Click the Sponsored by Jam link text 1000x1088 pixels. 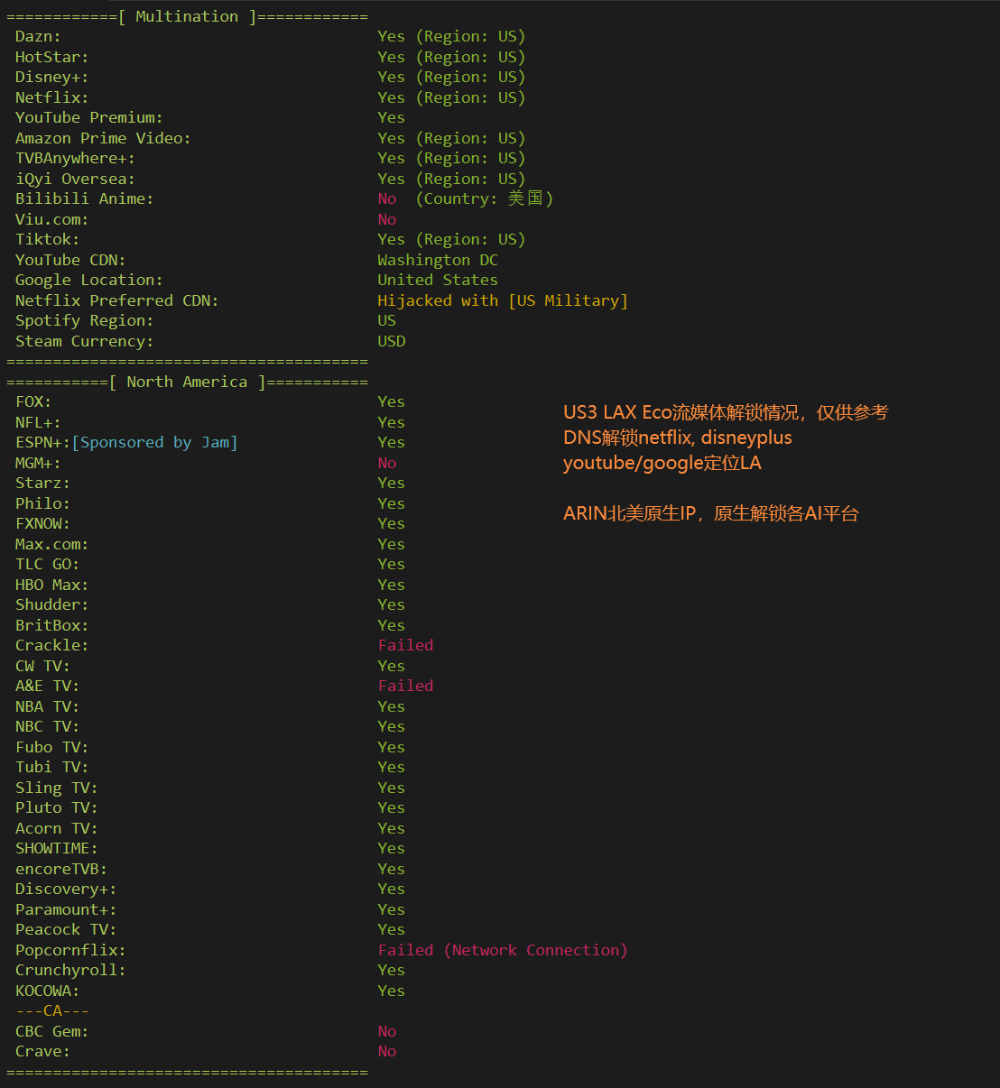[x=154, y=442]
